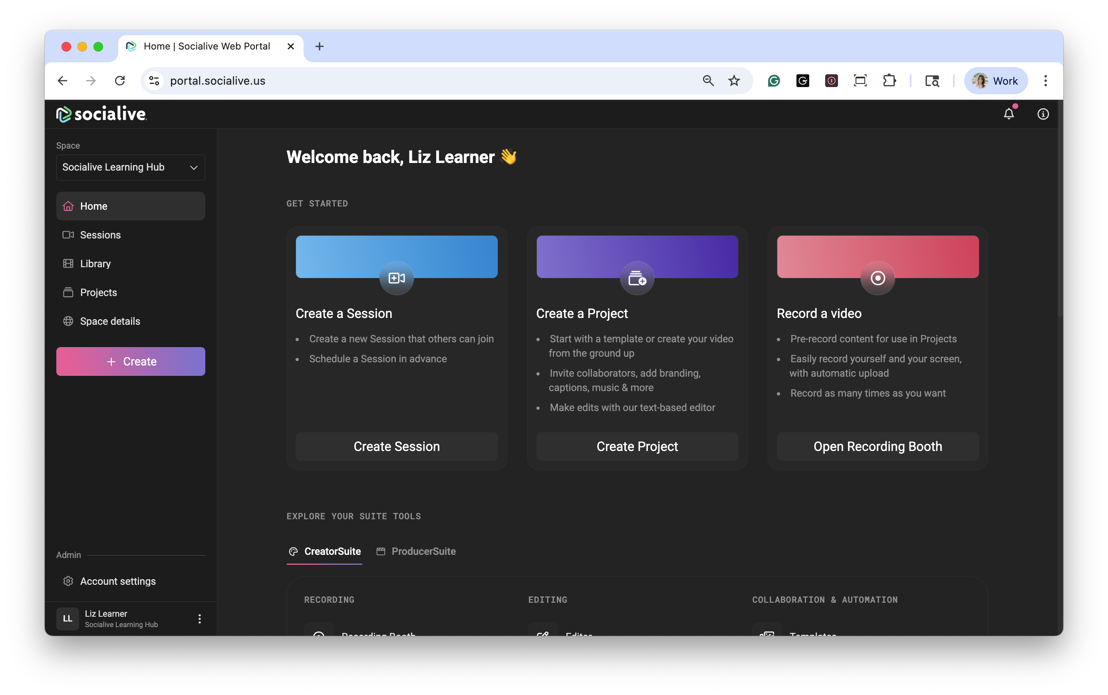Expand the Socialive Learning Hub space dropdown
This screenshot has width=1108, height=695.
tap(131, 167)
